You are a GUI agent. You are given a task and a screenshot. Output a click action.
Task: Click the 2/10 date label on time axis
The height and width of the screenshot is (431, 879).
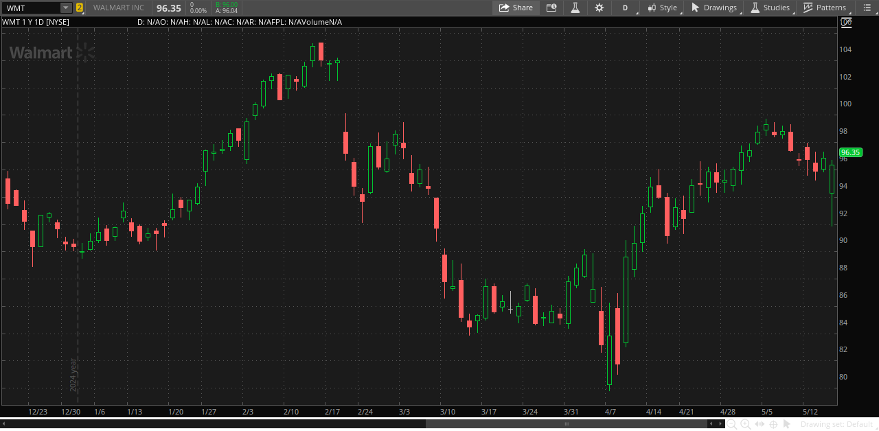click(291, 412)
